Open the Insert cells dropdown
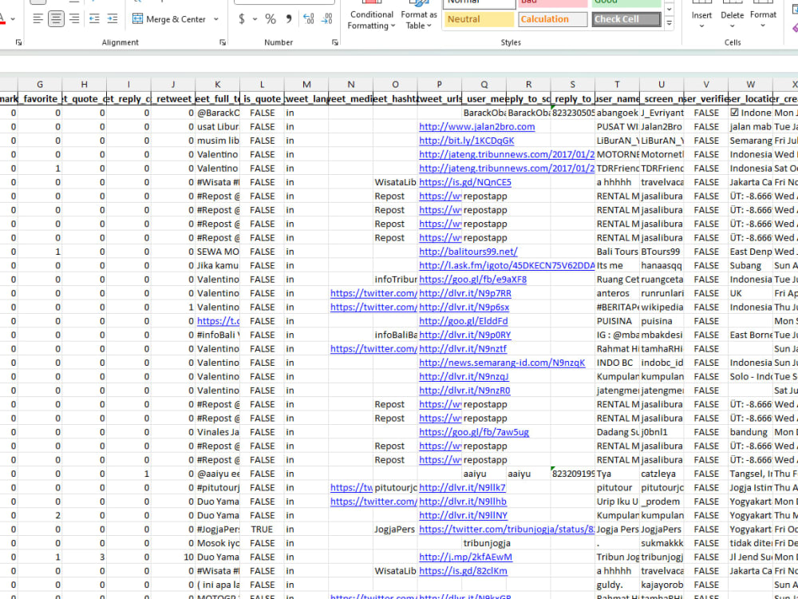798x599 pixels. tap(701, 16)
